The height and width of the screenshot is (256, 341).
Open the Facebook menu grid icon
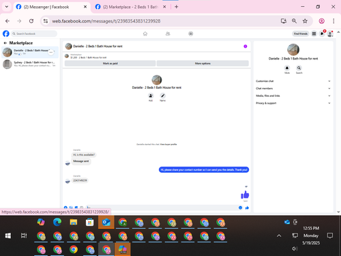click(314, 33)
